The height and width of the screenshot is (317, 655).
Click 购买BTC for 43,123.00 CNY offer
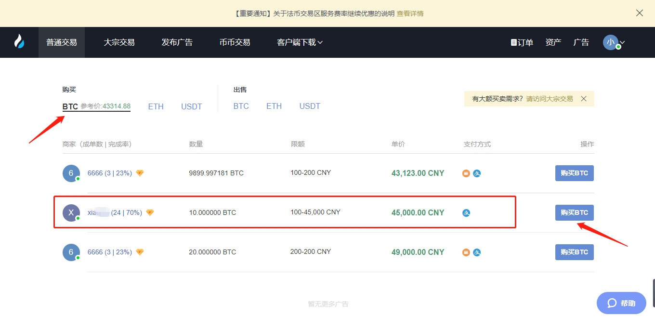click(575, 173)
